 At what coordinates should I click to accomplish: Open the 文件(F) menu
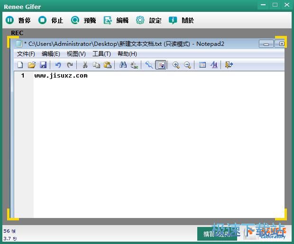tap(26, 54)
